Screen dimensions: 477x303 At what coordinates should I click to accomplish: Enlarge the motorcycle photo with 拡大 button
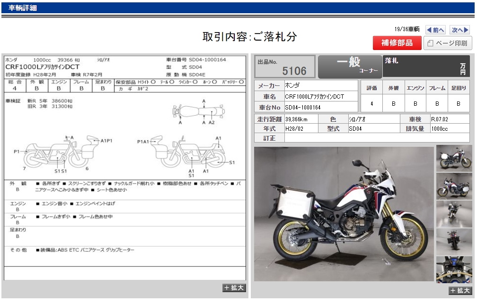pos(460,291)
